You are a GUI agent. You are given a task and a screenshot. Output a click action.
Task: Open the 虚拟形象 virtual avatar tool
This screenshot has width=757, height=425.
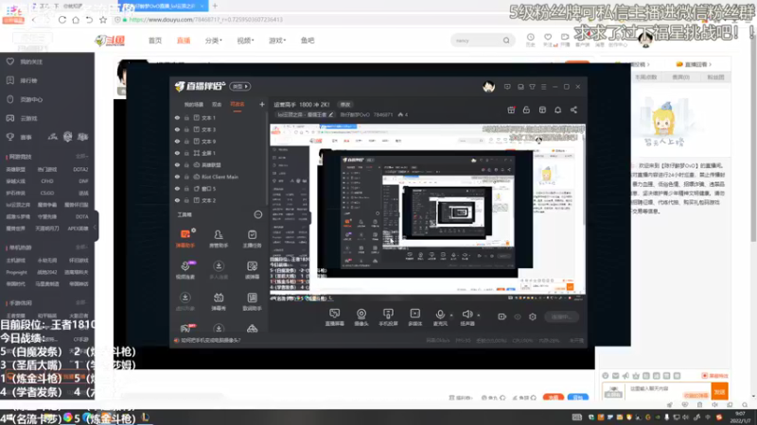[185, 301]
